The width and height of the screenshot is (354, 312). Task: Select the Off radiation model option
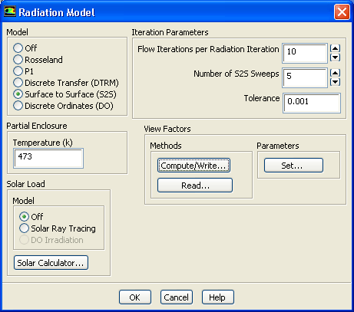[18, 48]
